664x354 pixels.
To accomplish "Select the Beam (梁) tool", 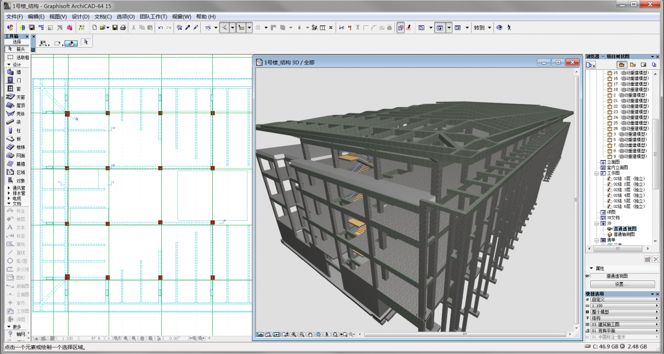I will point(15,122).
